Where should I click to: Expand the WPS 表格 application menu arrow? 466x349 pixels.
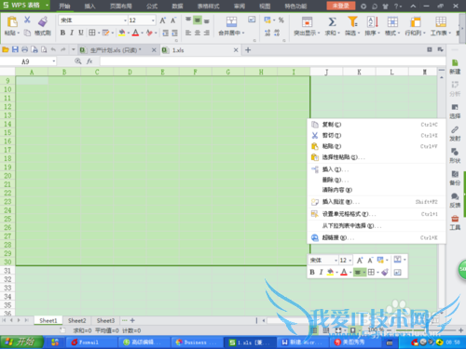coord(47,6)
